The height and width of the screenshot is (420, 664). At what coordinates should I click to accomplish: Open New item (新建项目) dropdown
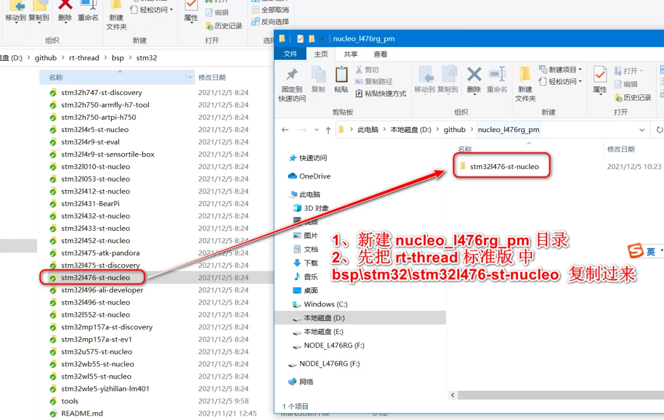561,70
